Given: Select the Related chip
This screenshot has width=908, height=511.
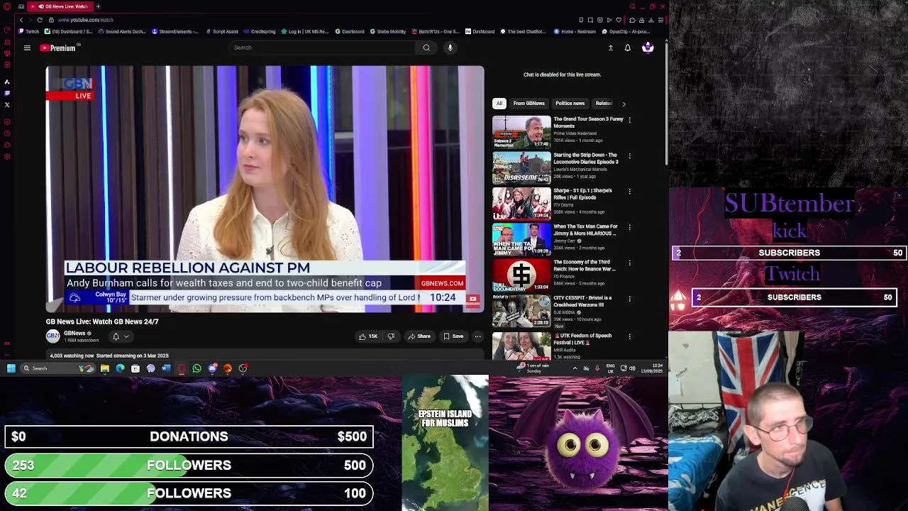Looking at the screenshot, I should coord(604,104).
